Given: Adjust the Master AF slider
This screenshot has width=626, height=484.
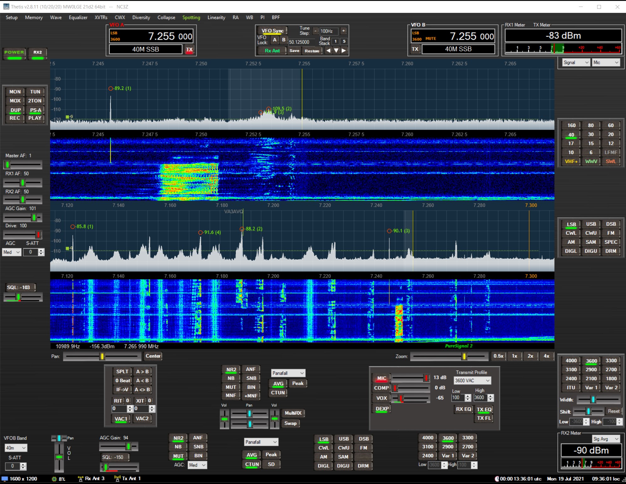Looking at the screenshot, I should coord(23,164).
